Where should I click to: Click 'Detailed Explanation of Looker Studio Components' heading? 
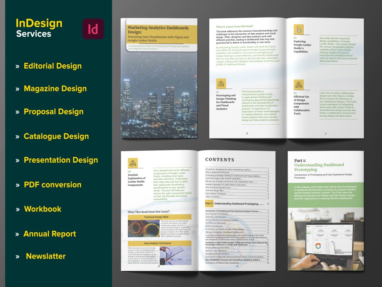point(136,180)
